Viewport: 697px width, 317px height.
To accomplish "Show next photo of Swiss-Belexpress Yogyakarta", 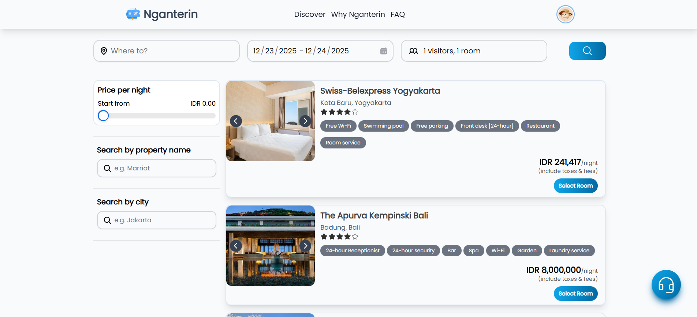I will (x=305, y=121).
